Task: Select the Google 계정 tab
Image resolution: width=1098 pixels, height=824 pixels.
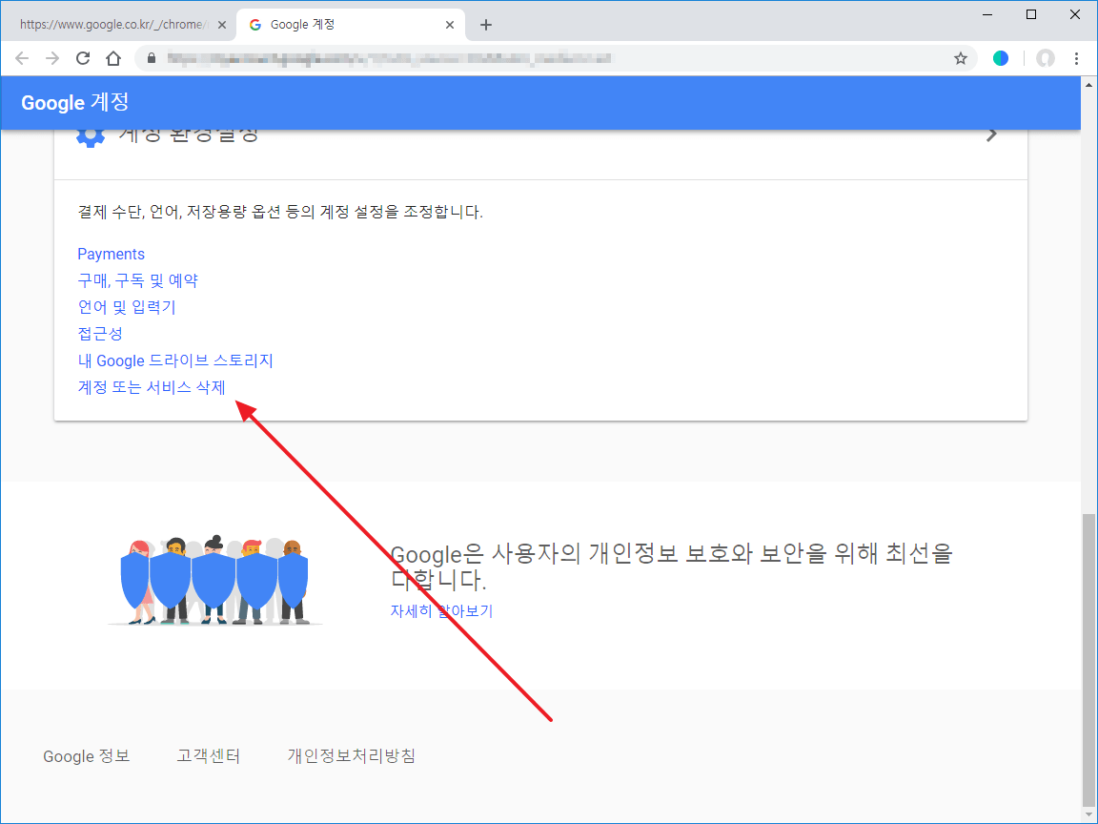Action: (x=350, y=25)
